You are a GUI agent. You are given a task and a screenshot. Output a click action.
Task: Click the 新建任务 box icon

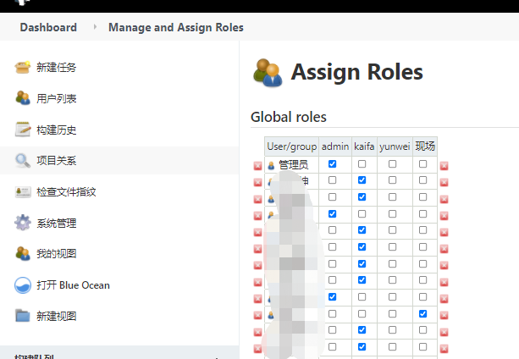[x=23, y=67]
